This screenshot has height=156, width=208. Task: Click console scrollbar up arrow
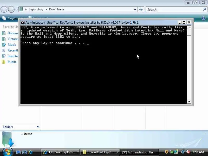coord(189,28)
